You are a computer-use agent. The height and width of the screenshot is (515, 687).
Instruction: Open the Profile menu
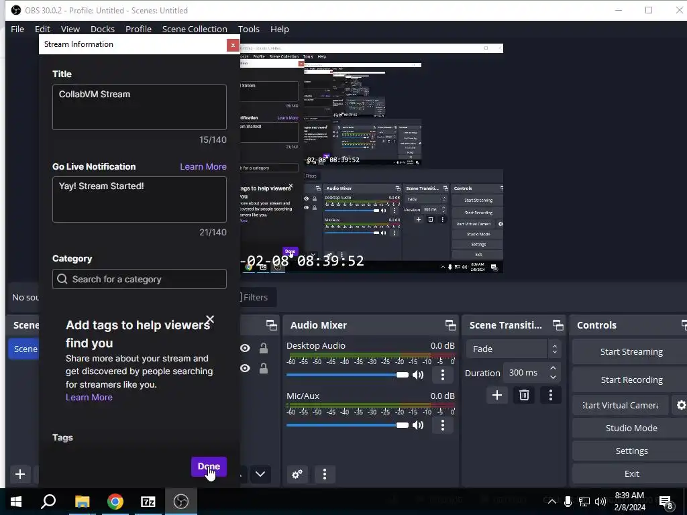pos(138,29)
